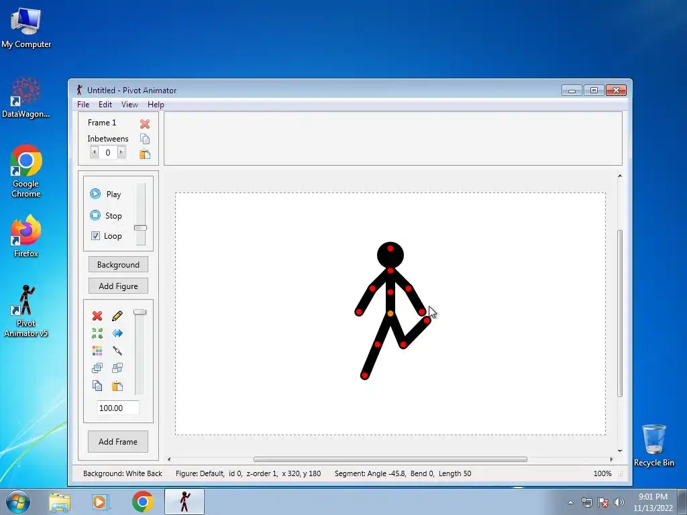Screen dimensions: 687x515
Task: Click the volume speaker tray icon
Action: 619,502
